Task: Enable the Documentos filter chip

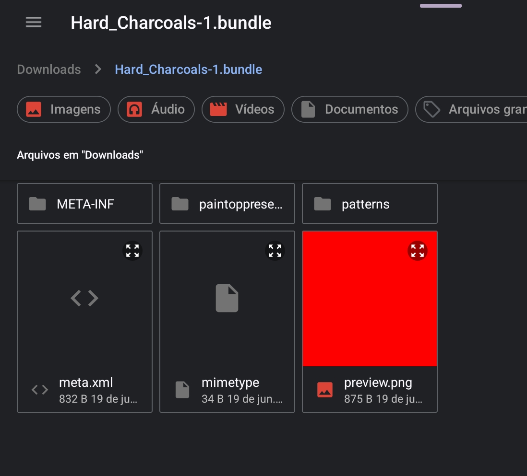Action: click(350, 109)
